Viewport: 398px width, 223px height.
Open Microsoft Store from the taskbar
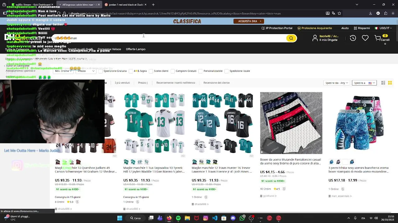coord(224,218)
